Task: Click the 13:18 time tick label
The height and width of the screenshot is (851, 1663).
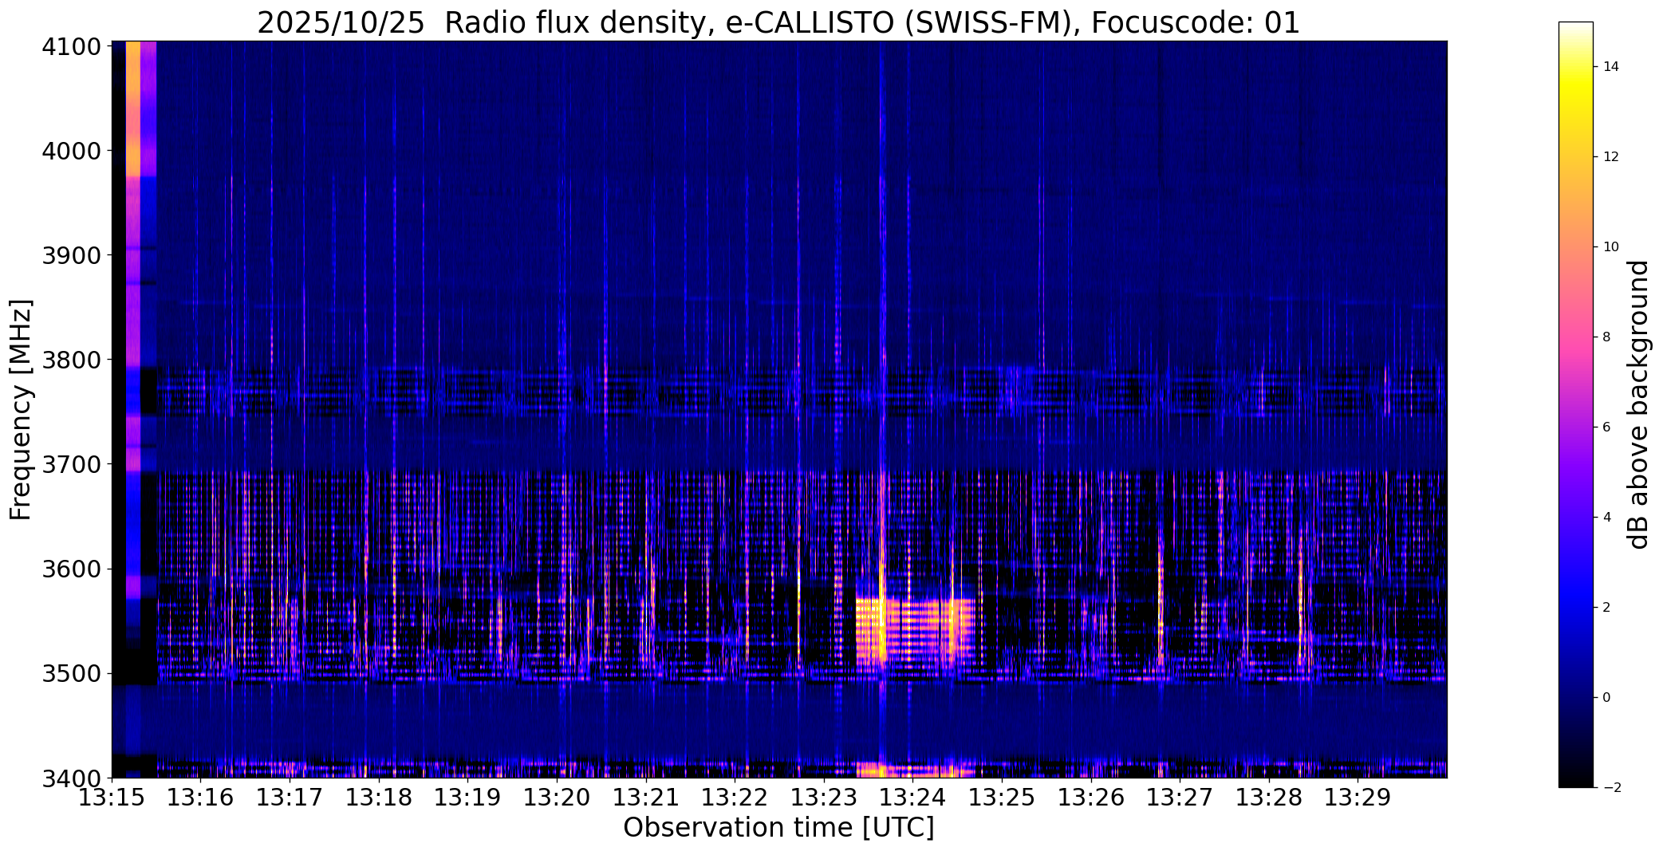Action: [x=379, y=798]
